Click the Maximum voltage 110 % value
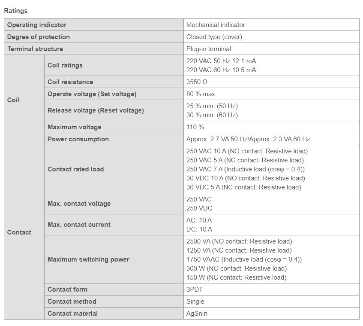The image size is (363, 326). click(195, 127)
